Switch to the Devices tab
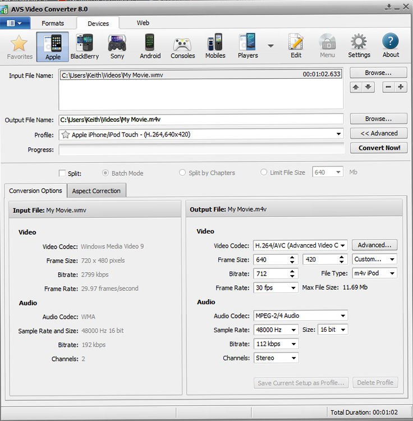Screen dimensions: 413x421 [x=98, y=24]
